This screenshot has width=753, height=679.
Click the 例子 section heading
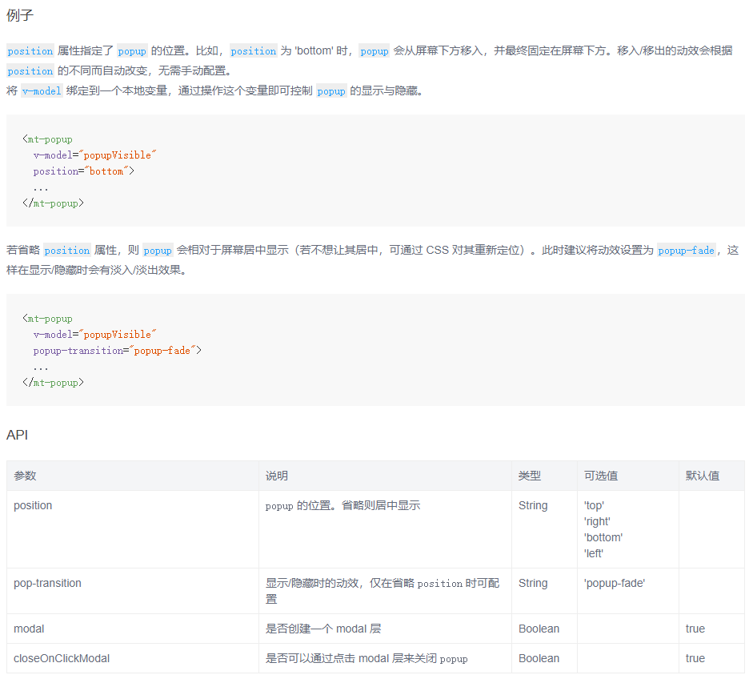tap(20, 15)
